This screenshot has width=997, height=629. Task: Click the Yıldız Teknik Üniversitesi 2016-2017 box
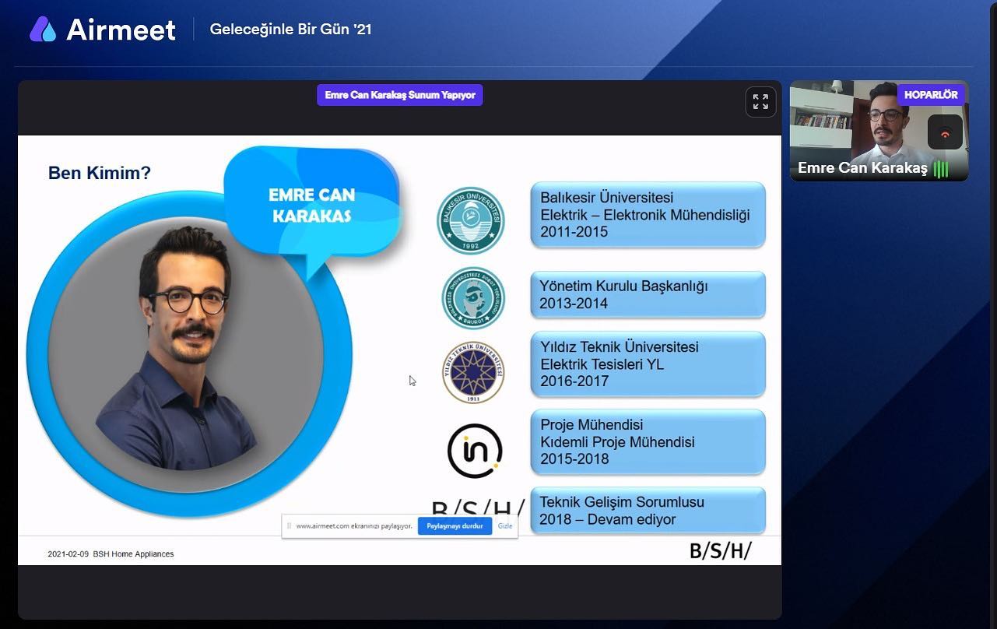click(648, 364)
